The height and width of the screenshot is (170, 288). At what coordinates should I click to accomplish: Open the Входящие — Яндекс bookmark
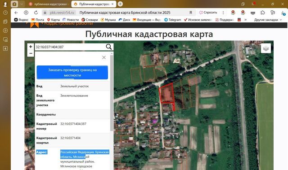coord(147,20)
